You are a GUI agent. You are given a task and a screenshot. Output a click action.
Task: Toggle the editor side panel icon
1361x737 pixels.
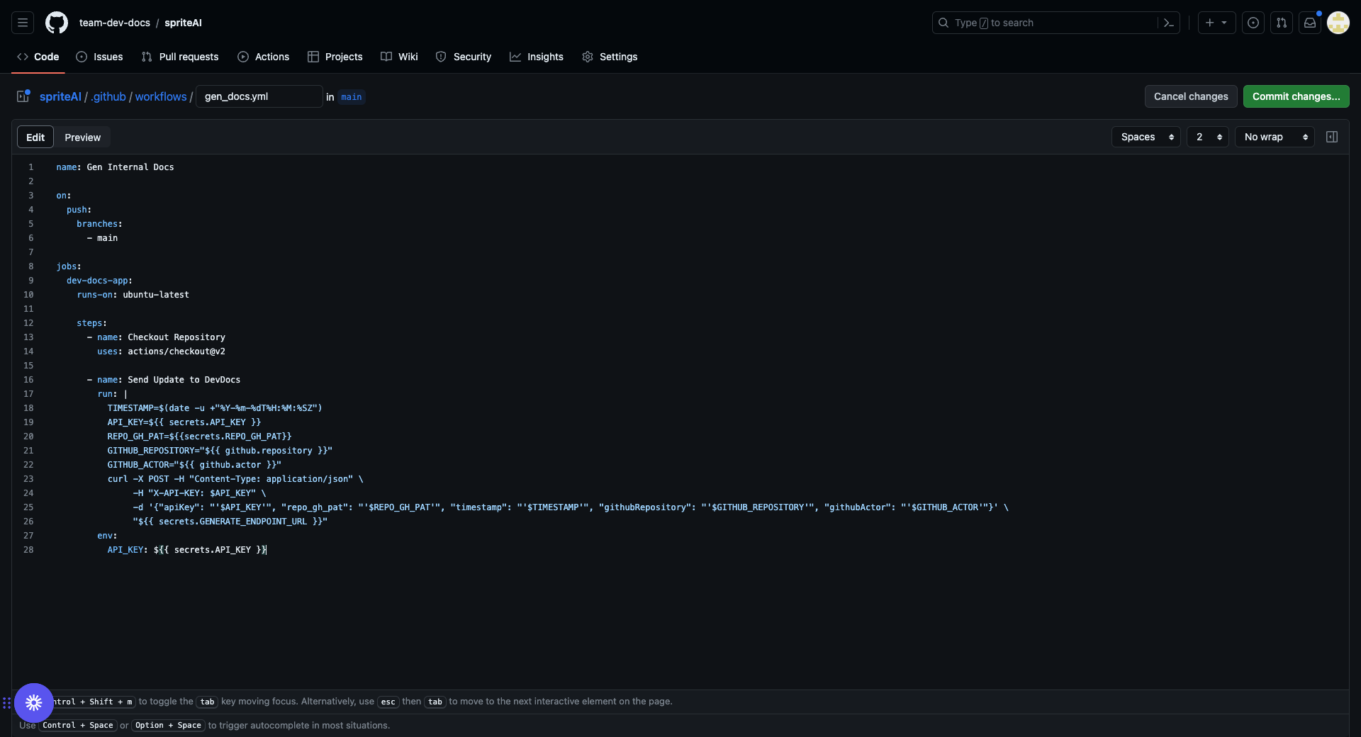[1332, 137]
